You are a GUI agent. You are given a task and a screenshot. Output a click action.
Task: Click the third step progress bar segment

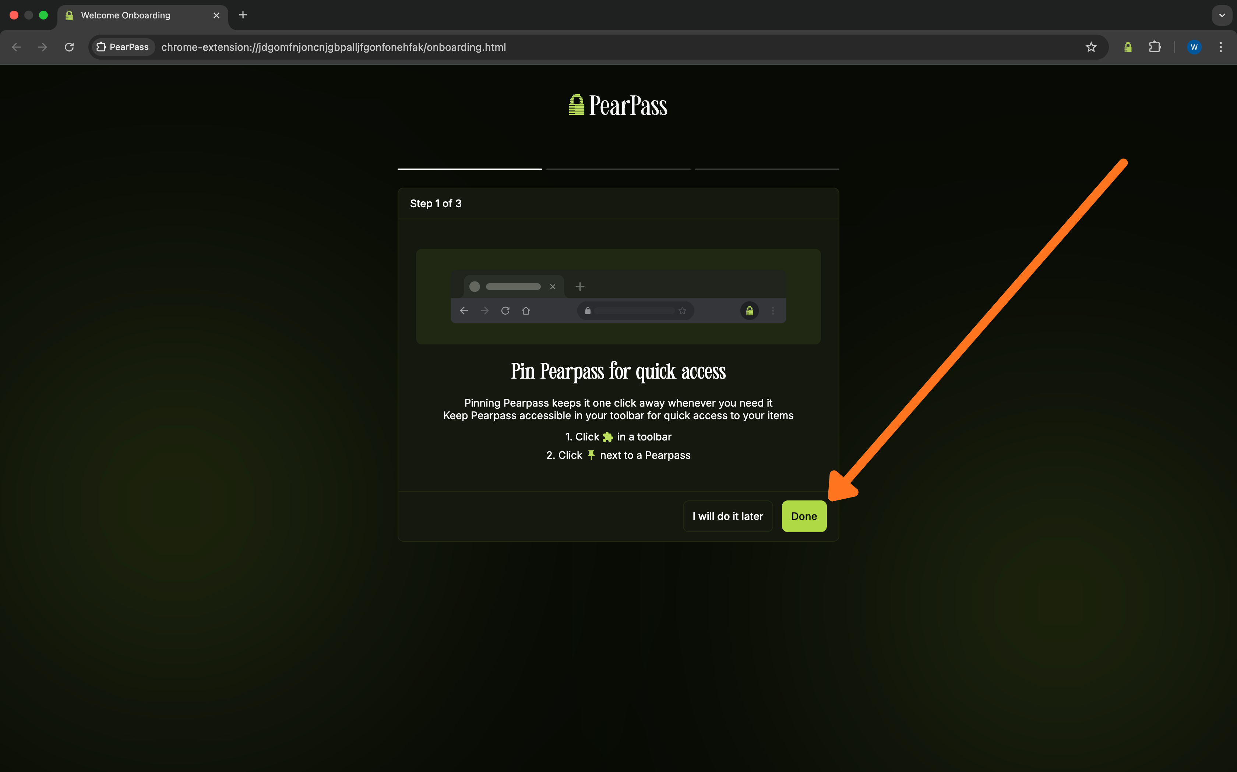click(766, 169)
